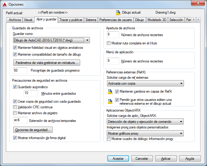Click the drawing icon next to Permitir que otros usuarios
The image size is (207, 166).
[x=110, y=101]
